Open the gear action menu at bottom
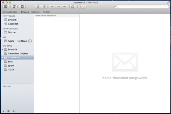This screenshot has width=171, height=114. (x=14, y=111)
